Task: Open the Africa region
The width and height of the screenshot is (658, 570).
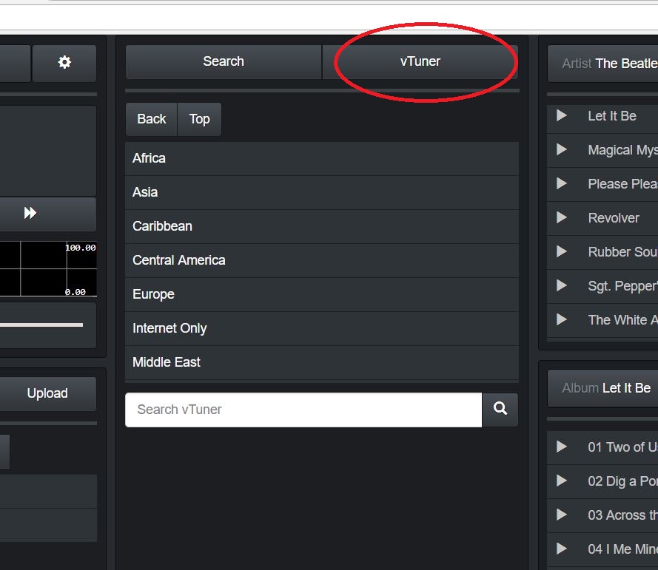Action: coord(322,158)
